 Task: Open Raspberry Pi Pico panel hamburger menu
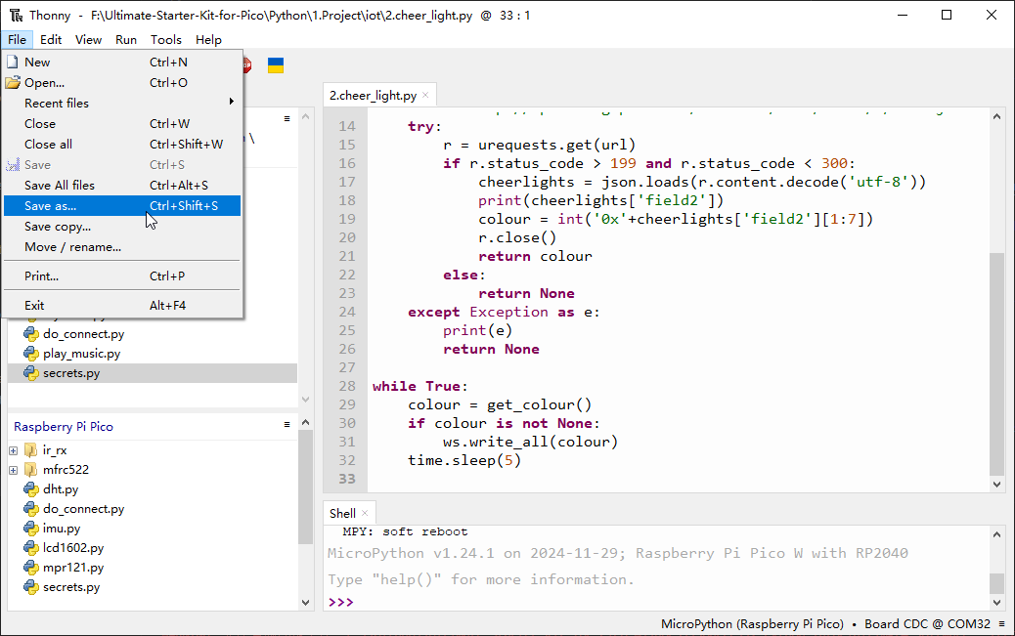[x=287, y=424]
